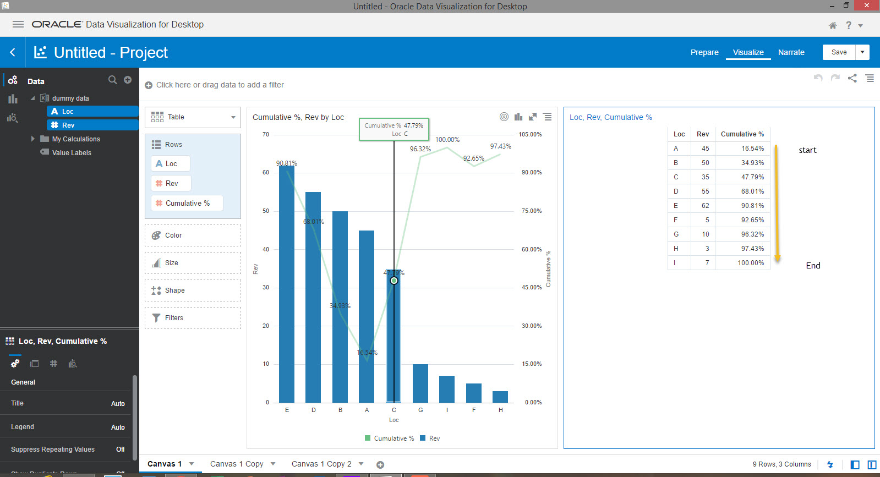Viewport: 880px width, 477px height.
Task: Change the Legend setting from Auto
Action: [x=118, y=427]
